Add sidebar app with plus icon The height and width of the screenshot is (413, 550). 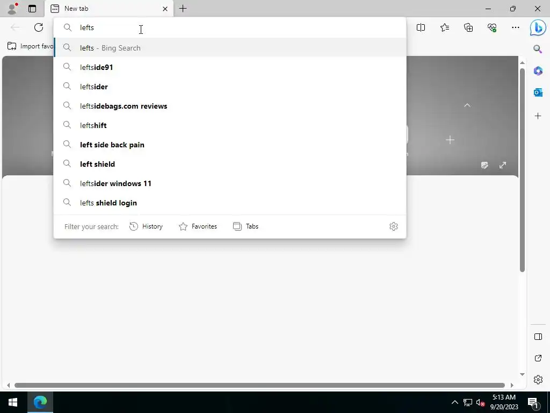coord(538,116)
